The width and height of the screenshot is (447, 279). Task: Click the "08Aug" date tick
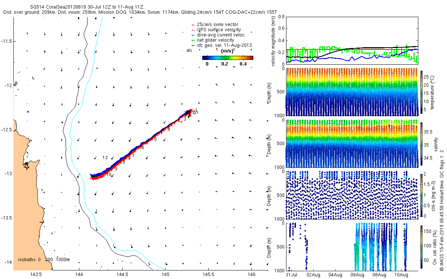(379, 275)
